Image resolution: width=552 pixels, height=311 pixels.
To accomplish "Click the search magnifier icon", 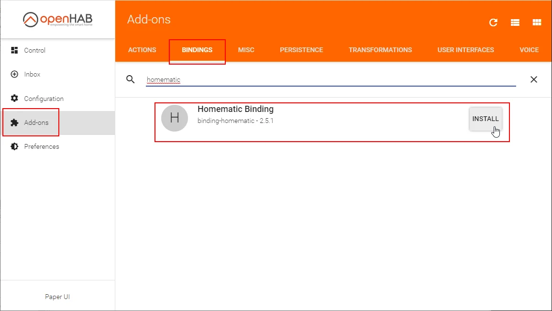I will (131, 79).
